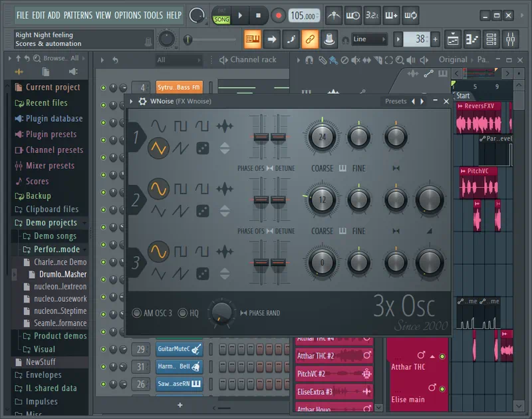The image size is (532, 419).
Task: Click the stamp tool icon in toolbar
Action: pos(329,39)
